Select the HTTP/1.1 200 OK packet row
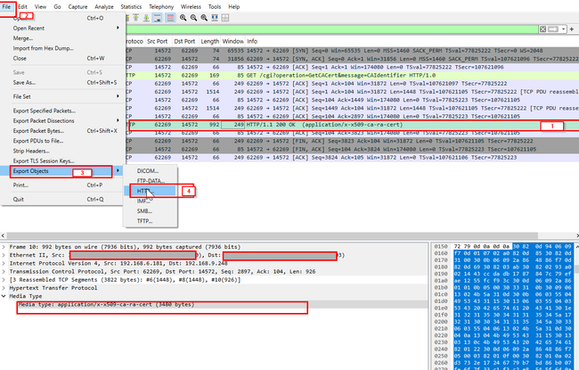Viewport: 579px width, 370px height. click(352, 125)
